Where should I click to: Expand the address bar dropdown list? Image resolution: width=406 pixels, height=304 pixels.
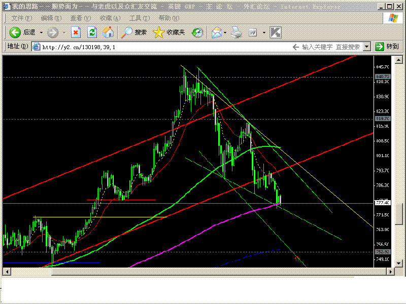[x=366, y=47]
